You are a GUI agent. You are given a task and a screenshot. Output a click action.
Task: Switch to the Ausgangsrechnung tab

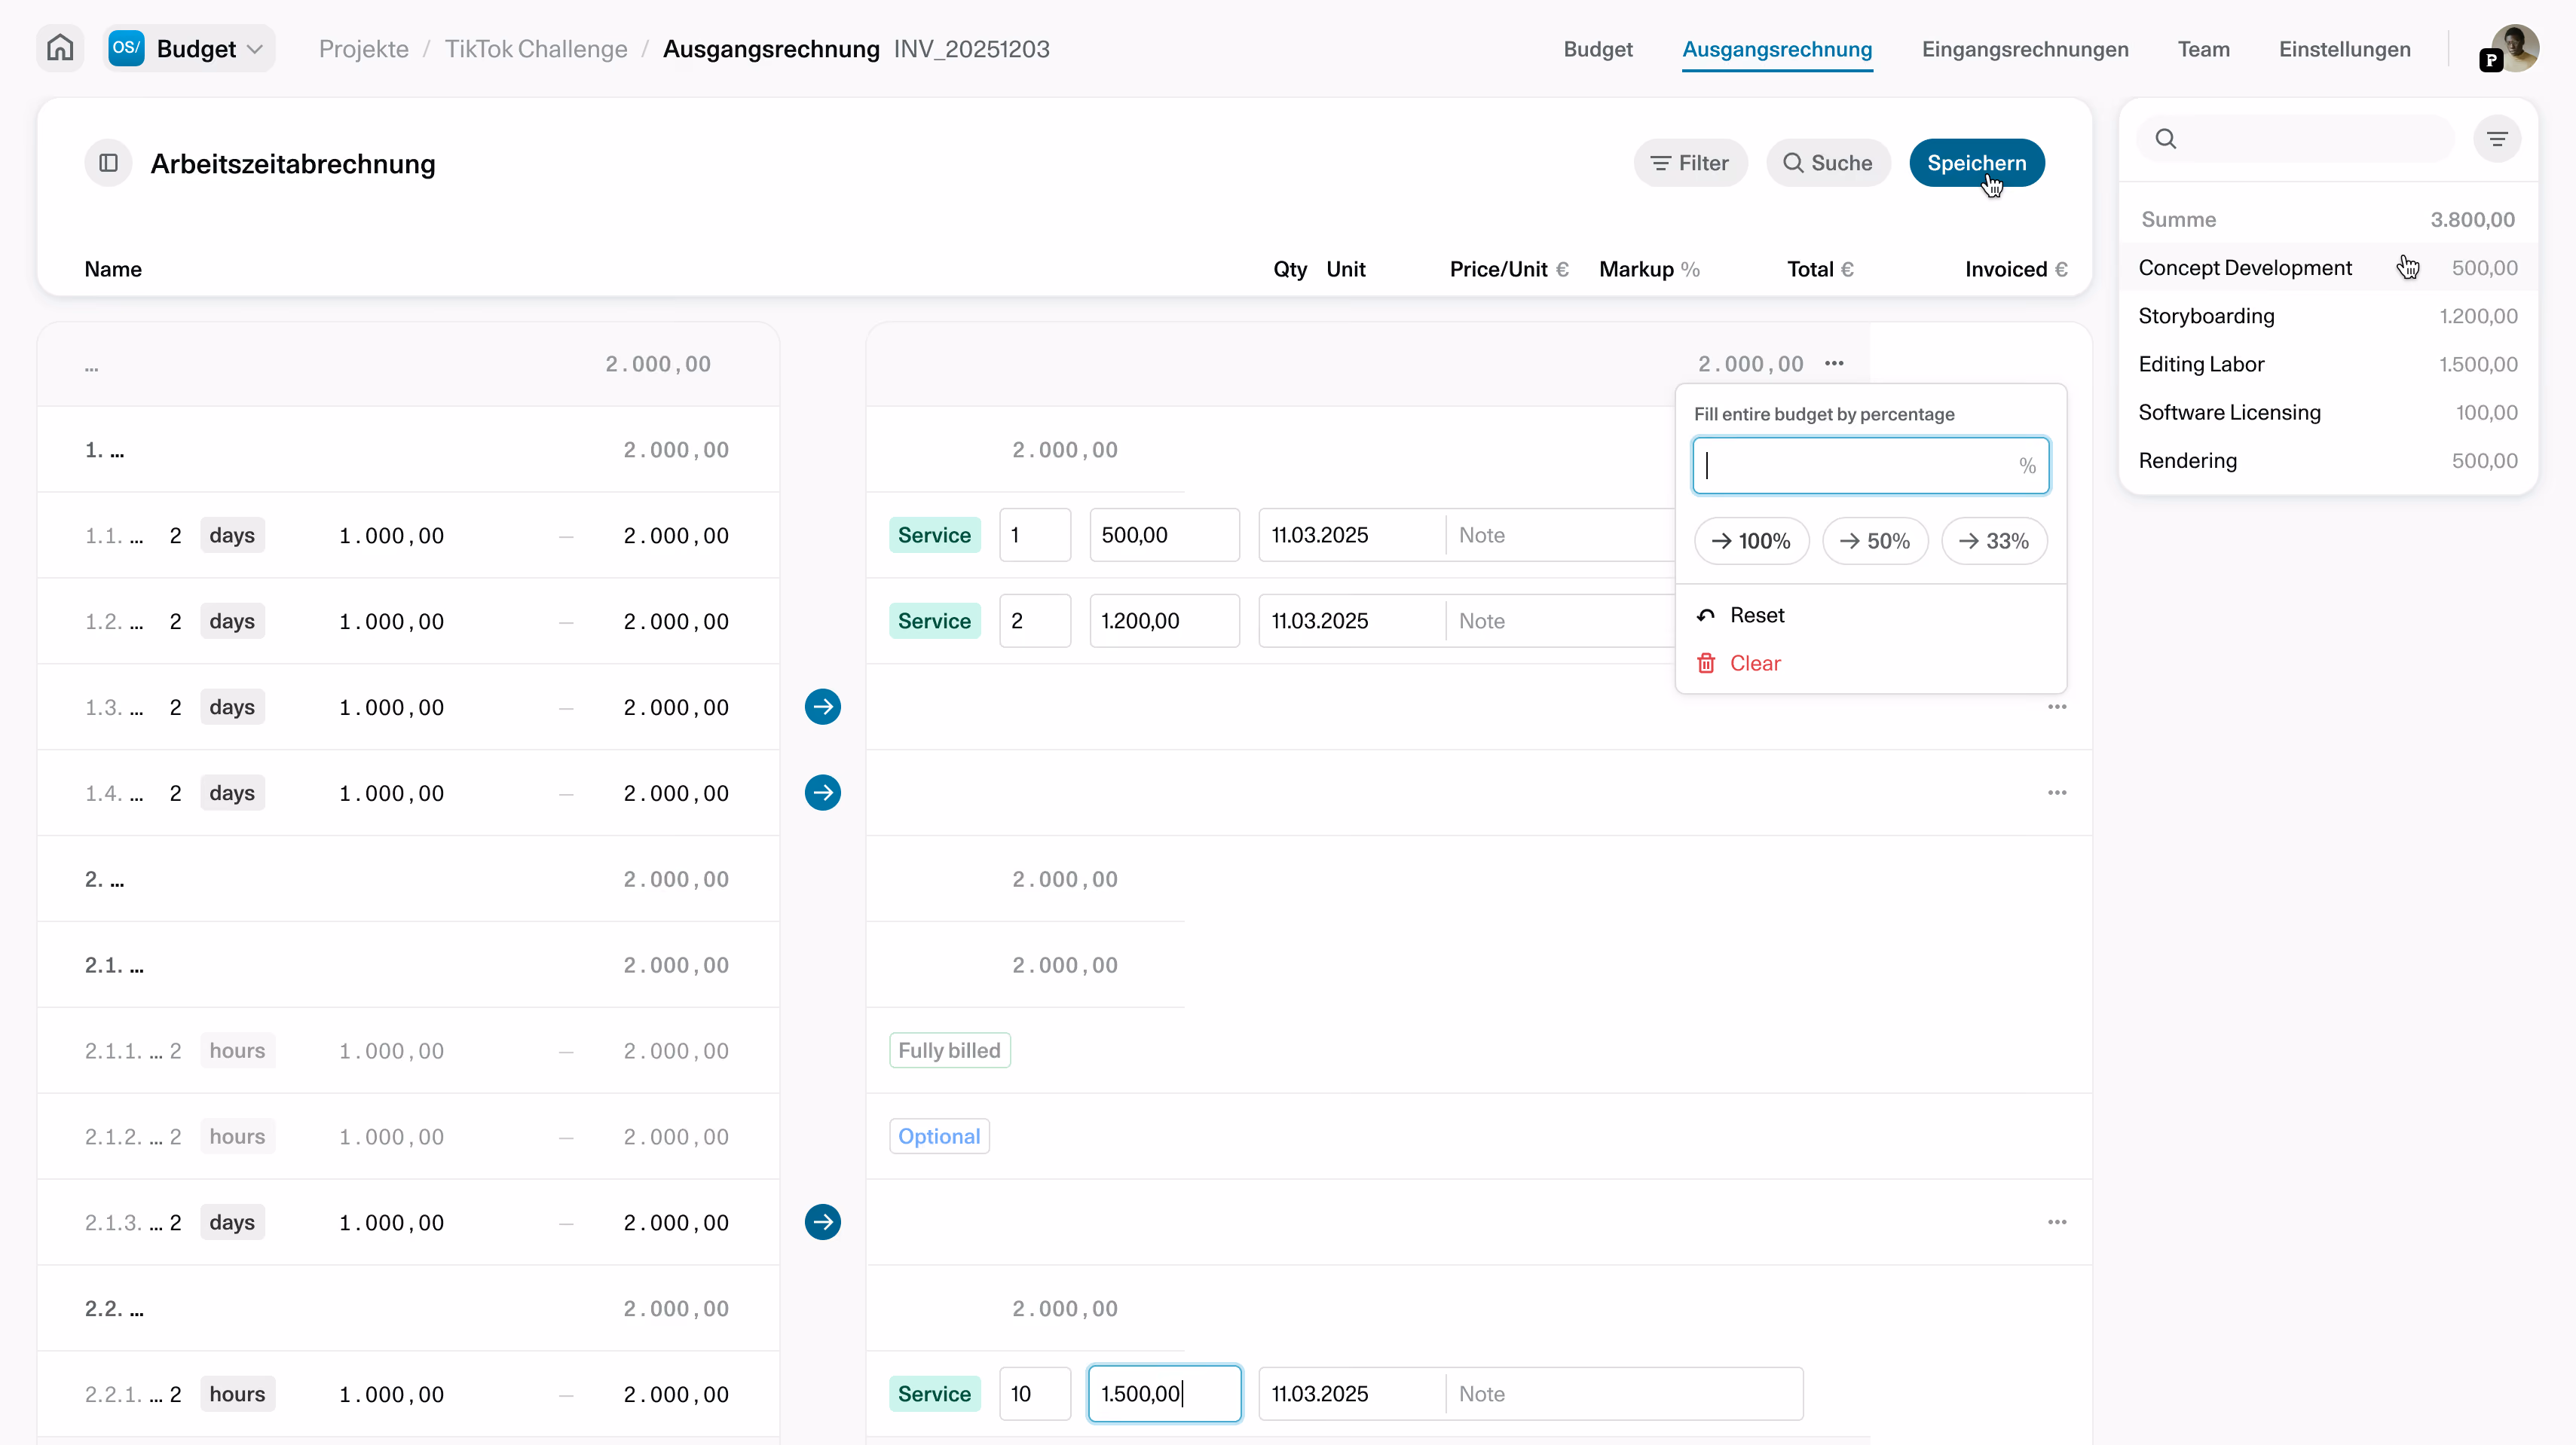[x=1777, y=49]
